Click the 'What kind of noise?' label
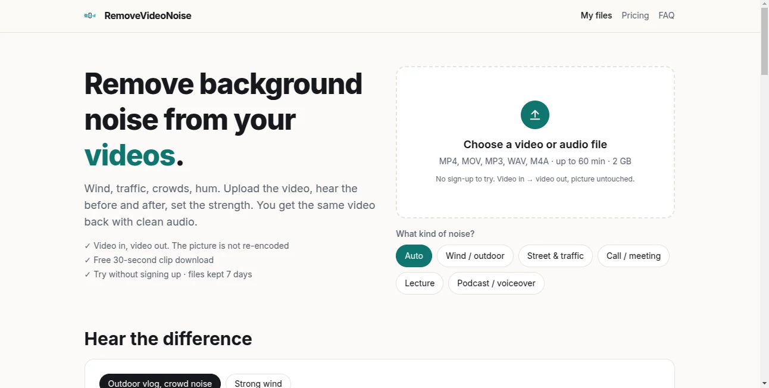Image resolution: width=769 pixels, height=388 pixels. point(435,234)
